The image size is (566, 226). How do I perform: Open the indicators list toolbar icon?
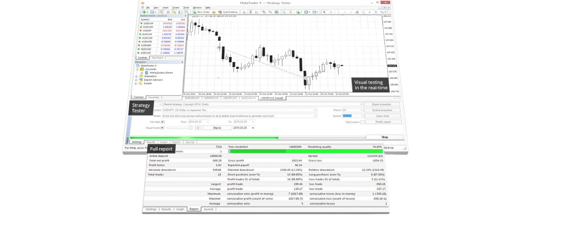298,12
